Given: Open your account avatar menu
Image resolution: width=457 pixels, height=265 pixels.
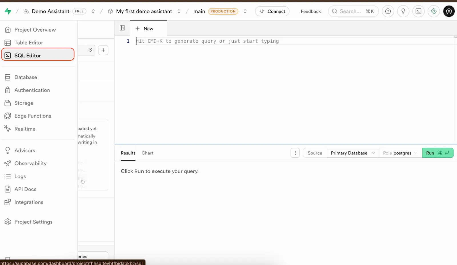Looking at the screenshot, I should coord(448,11).
